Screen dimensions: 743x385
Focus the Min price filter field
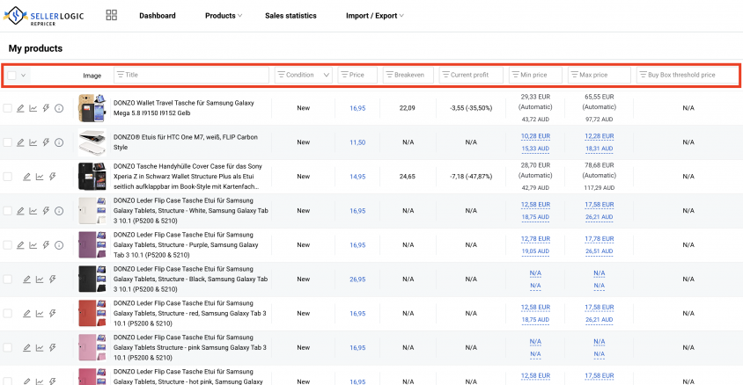(535, 75)
